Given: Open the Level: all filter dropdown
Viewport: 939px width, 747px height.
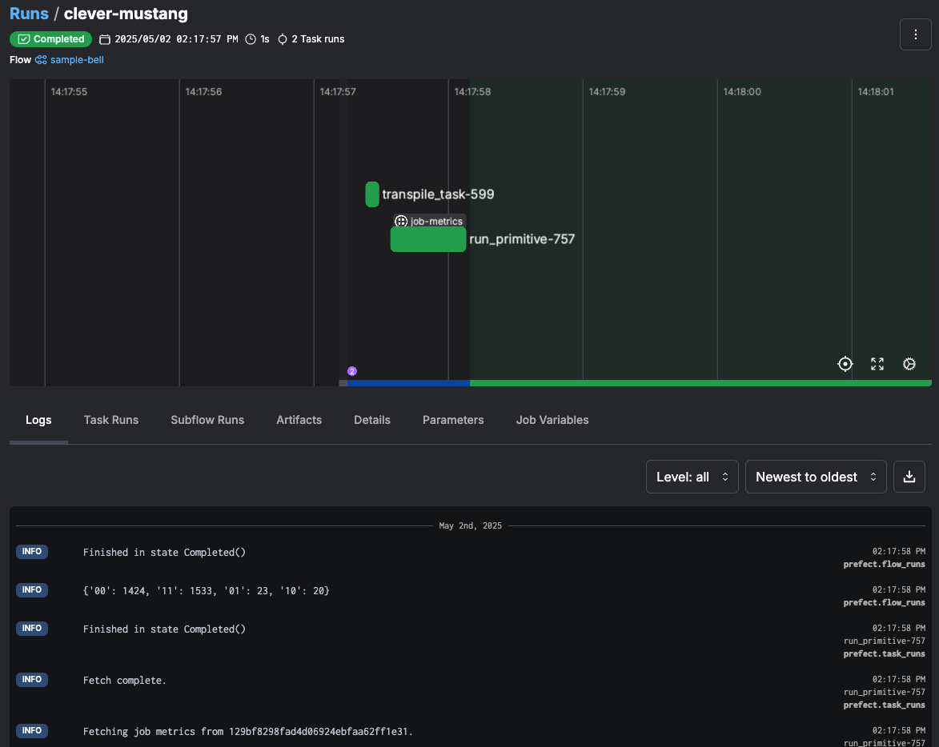Looking at the screenshot, I should coord(692,477).
